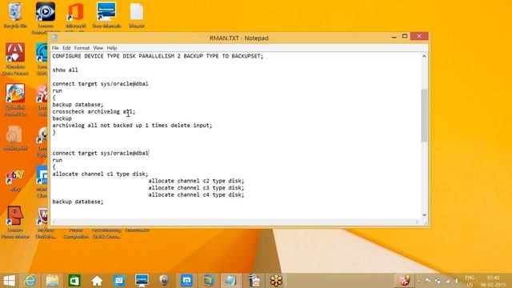The image size is (512, 288).
Task: Click the 'CONFIGURE DEVICE TYPE DISK PARALLELISM' line
Action: point(158,56)
